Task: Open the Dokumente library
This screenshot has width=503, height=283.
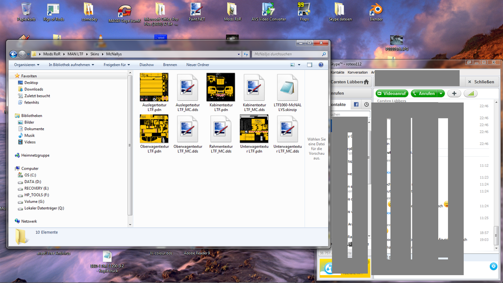Action: [34, 129]
